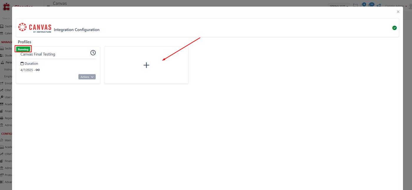
Task: Open the Canvas Final Testing profile title
Action: pyautogui.click(x=38, y=54)
